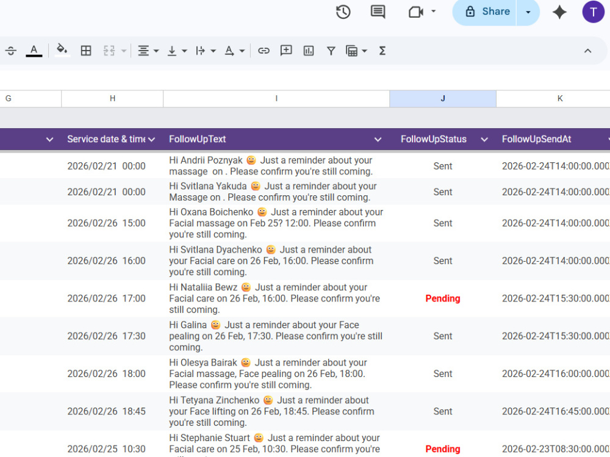
Task: Select Svitlana Yakuda follow-up text cell
Action: (x=276, y=192)
